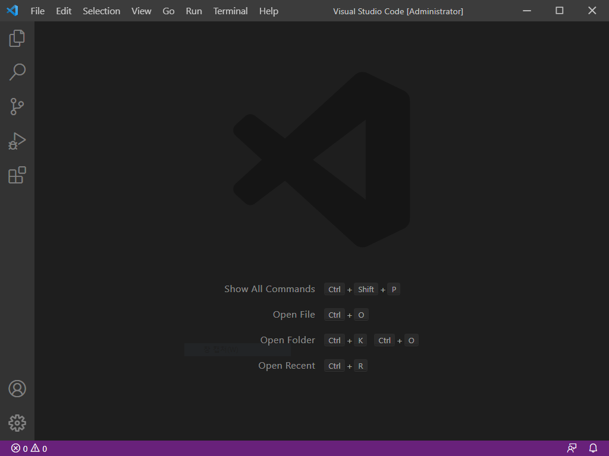Click the Open Recent label
609x456 pixels.
287,366
